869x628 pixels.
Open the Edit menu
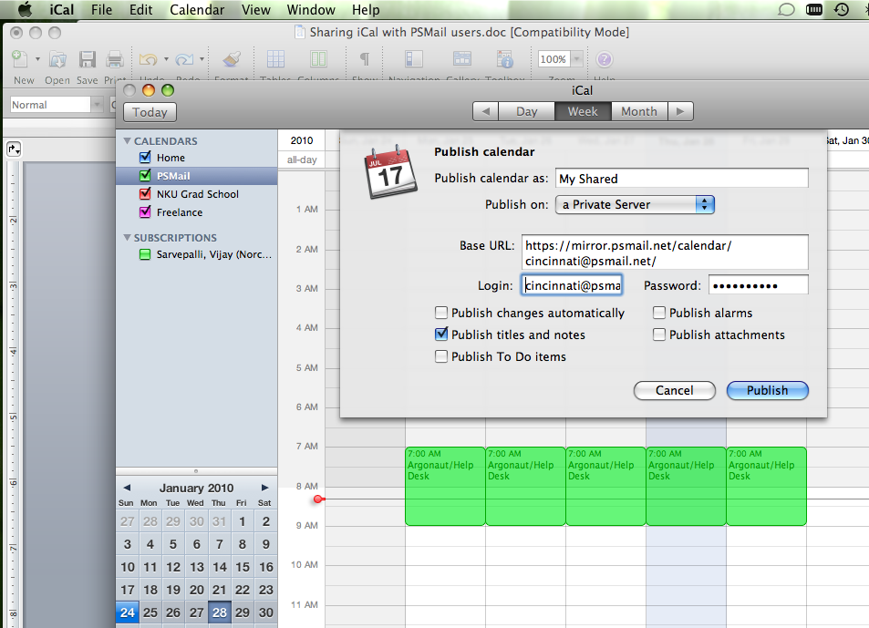pyautogui.click(x=140, y=9)
